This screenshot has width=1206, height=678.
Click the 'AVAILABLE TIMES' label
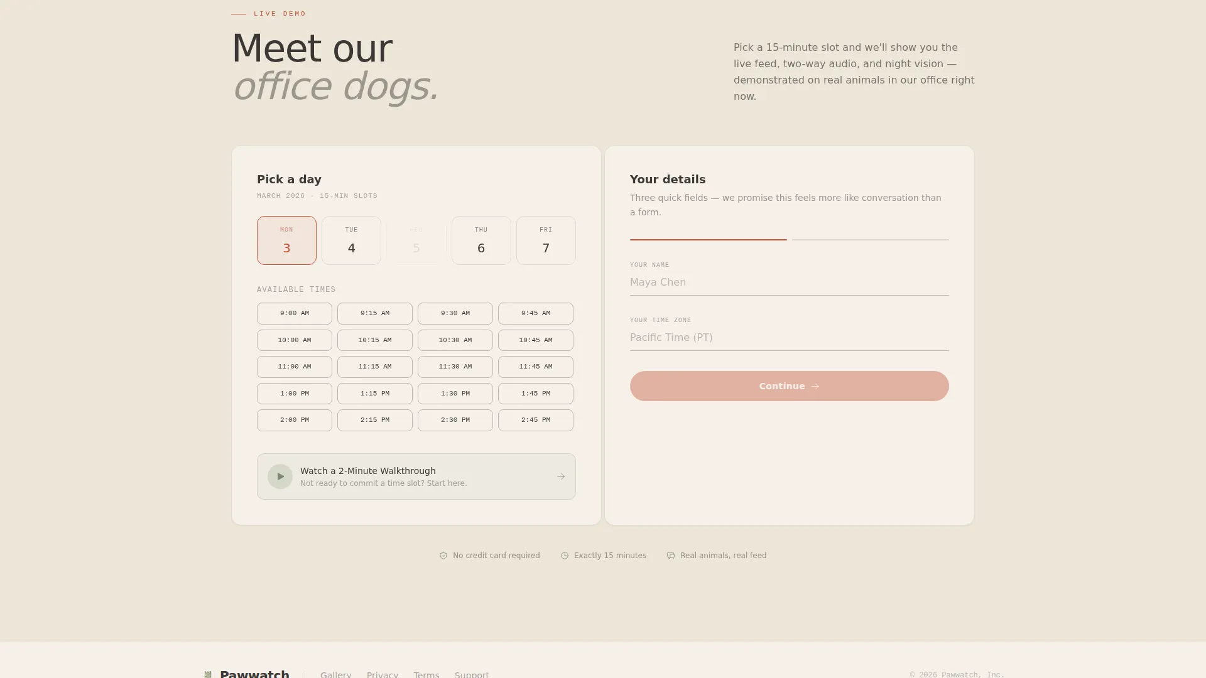pyautogui.click(x=296, y=289)
